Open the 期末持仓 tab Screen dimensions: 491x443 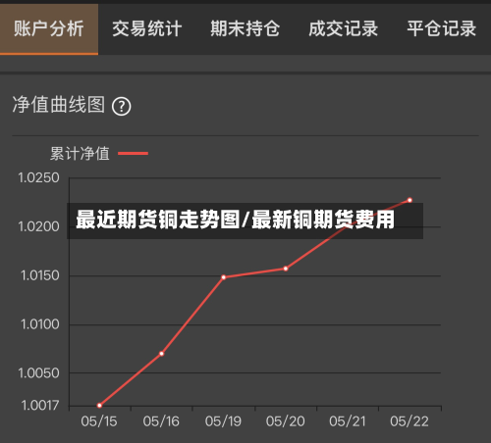pos(245,28)
